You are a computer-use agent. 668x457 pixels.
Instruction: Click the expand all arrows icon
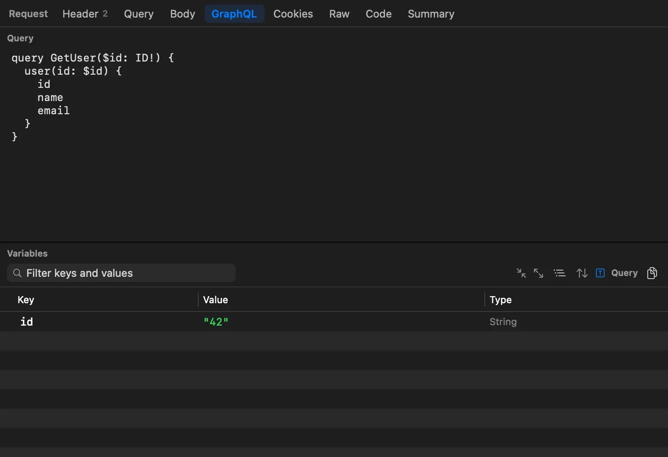click(x=538, y=273)
